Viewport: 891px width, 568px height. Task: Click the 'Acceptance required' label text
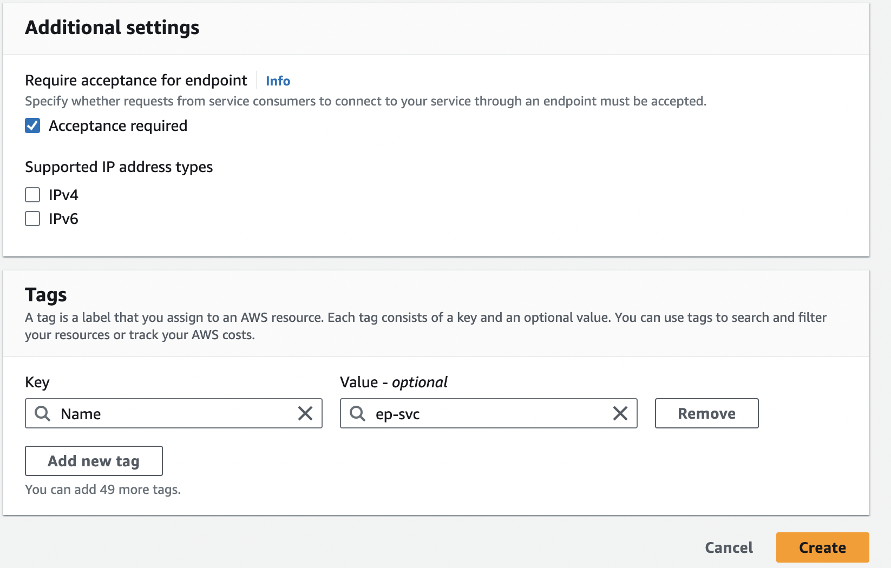(x=118, y=126)
